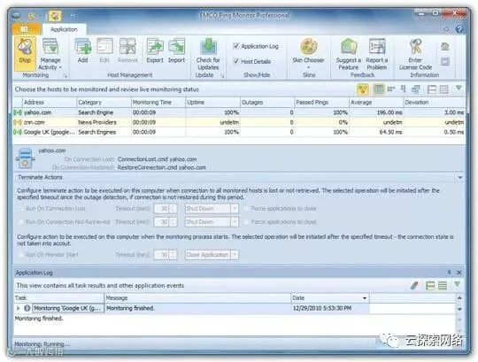
Task: Toggle the Application Log checkbox
Action: [x=236, y=46]
